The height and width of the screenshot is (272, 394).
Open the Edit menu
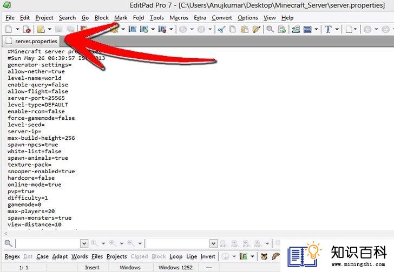click(25, 18)
